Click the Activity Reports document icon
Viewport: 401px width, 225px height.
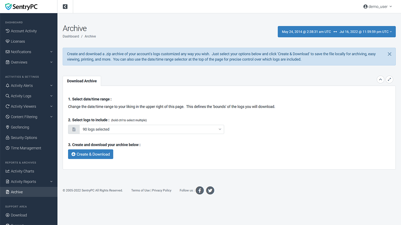pyautogui.click(x=8, y=182)
